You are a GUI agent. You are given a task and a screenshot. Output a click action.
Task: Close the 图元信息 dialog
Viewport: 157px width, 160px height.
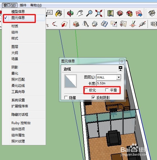pyautogui.click(x=122, y=61)
